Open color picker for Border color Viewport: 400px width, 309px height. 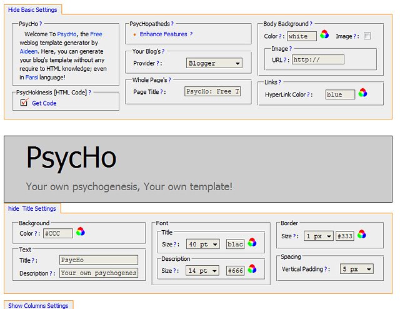(361, 234)
